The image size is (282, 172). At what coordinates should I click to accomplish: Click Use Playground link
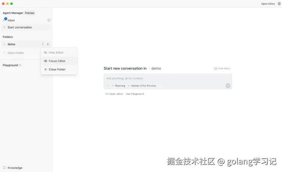click(135, 94)
